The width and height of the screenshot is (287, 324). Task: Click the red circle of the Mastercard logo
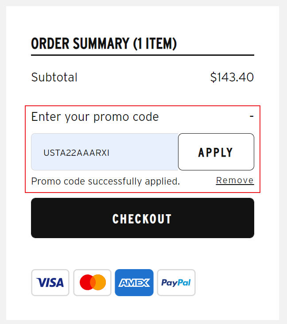87,282
